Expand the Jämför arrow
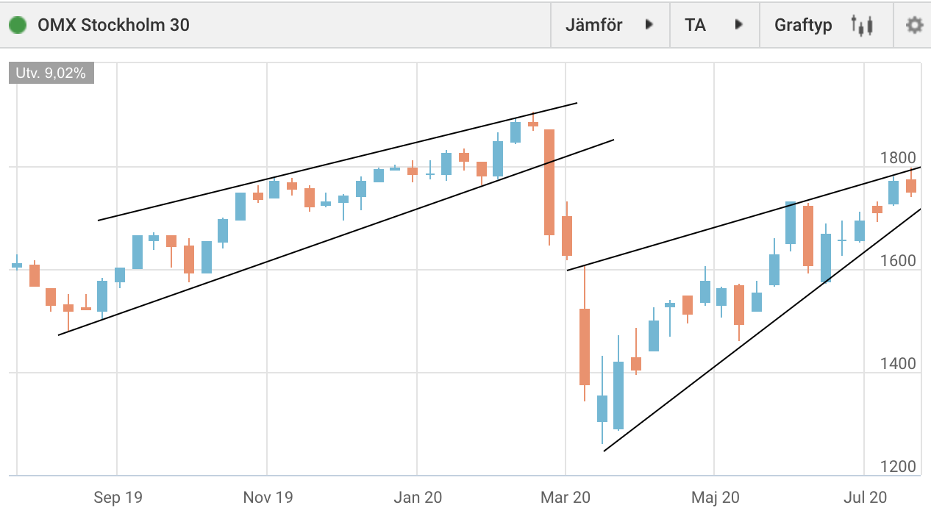 (649, 25)
